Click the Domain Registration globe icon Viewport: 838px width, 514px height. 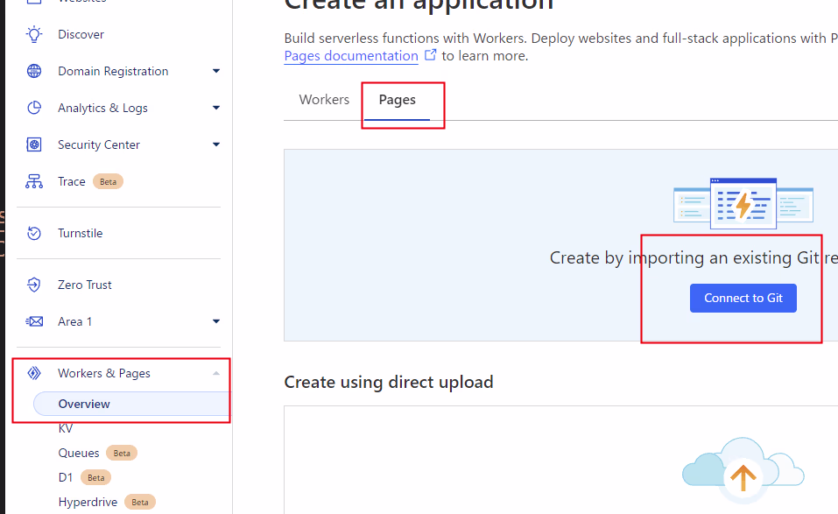[34, 71]
